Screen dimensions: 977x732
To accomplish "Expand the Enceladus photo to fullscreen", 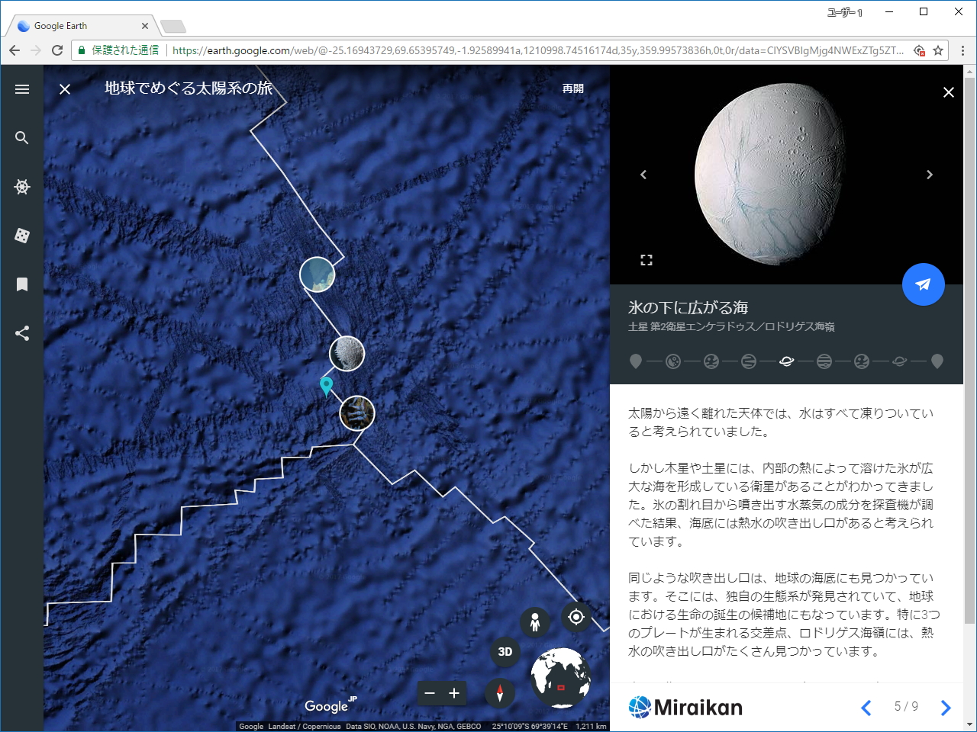I will (x=646, y=259).
